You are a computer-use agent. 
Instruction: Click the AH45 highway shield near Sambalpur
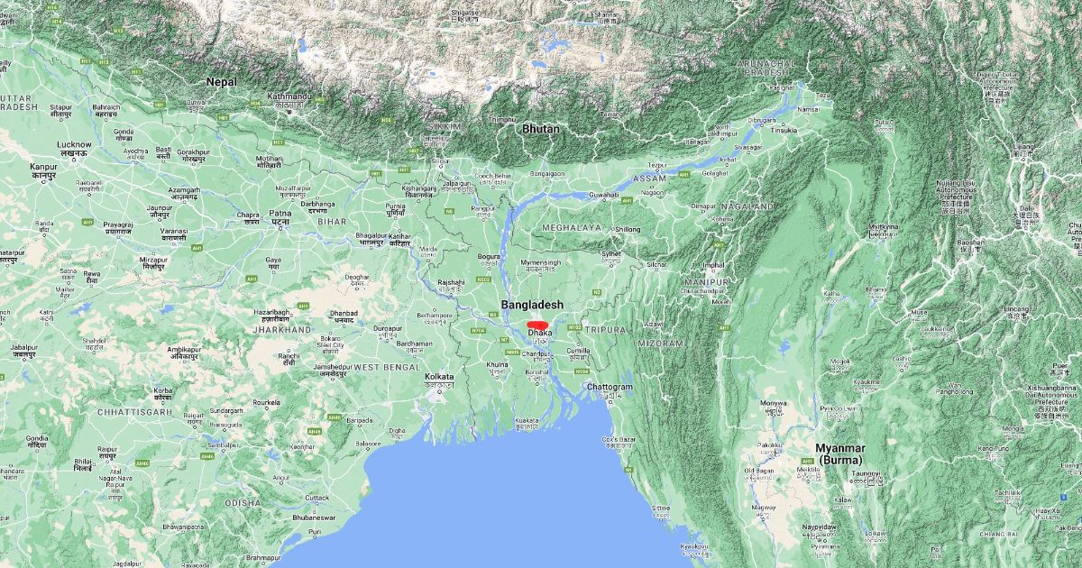pos(207,456)
